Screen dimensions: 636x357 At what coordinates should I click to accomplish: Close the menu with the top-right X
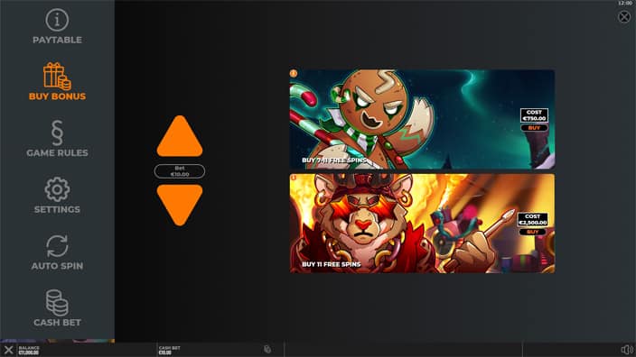(624, 16)
